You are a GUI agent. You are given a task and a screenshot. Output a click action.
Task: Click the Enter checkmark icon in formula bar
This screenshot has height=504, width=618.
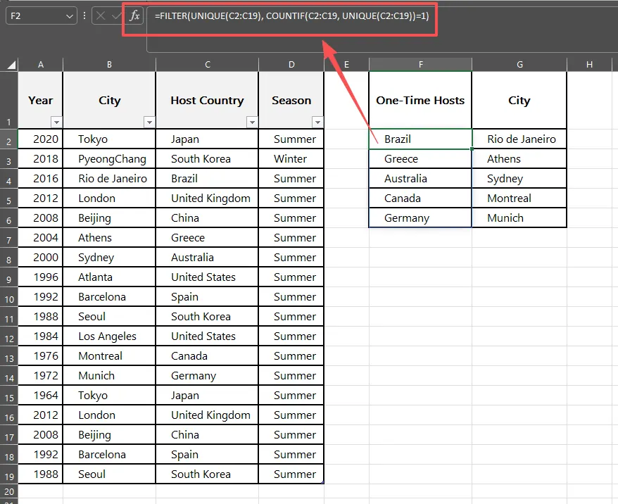pyautogui.click(x=117, y=15)
